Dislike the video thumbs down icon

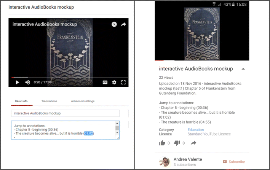[177, 143]
